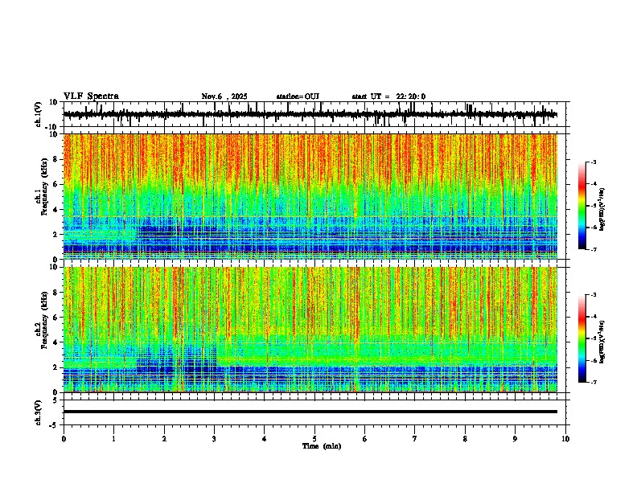Click the time axis tick label '0'

(64, 439)
